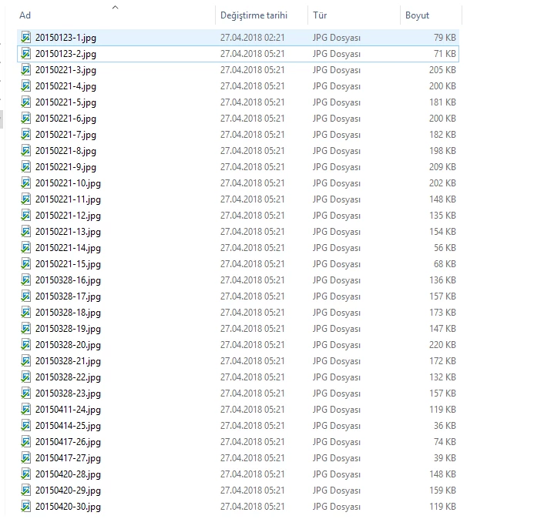Click the file icon of 20150221-11.jpg

[26, 199]
